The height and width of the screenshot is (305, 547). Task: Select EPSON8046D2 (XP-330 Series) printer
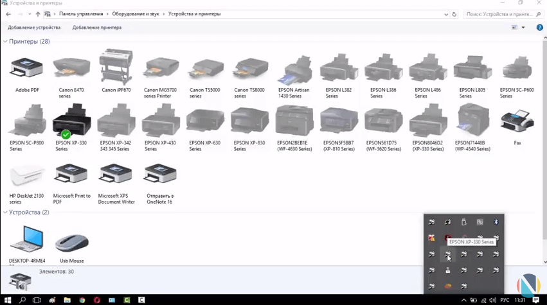427,128
